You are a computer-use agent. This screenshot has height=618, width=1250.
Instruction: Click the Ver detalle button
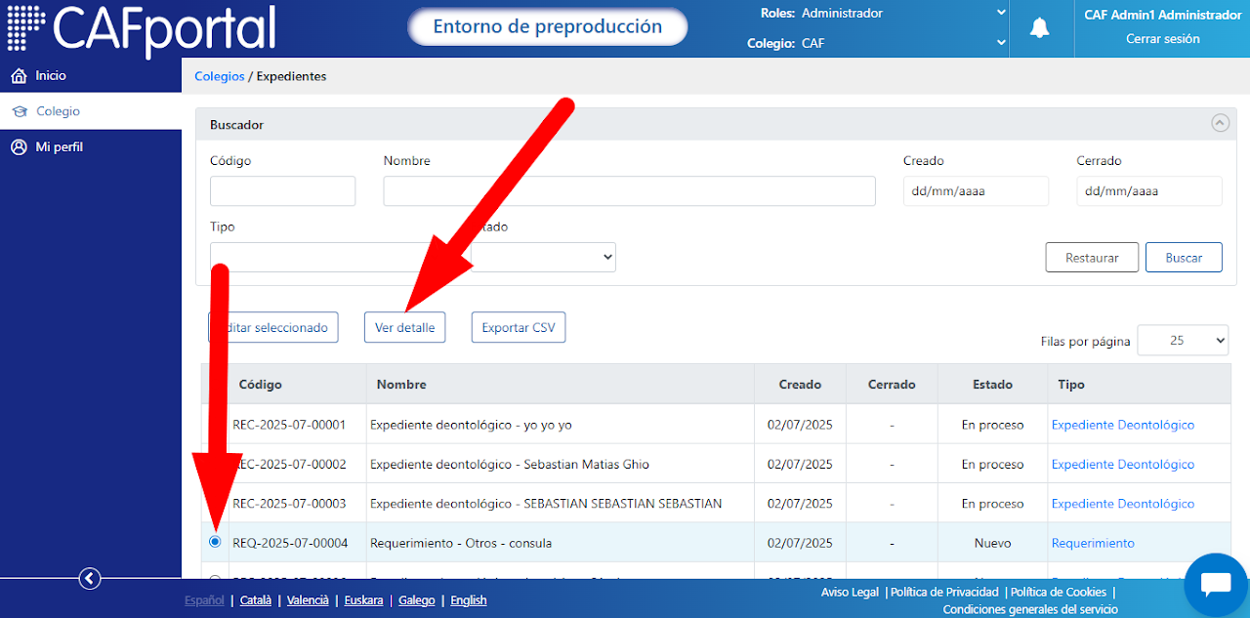tap(404, 327)
